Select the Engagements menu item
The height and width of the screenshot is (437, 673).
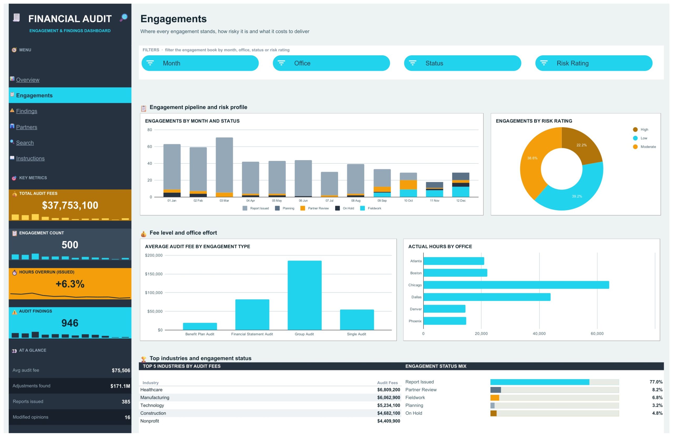click(70, 95)
